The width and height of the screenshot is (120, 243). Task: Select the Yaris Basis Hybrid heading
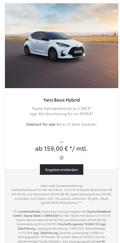click(x=61, y=100)
